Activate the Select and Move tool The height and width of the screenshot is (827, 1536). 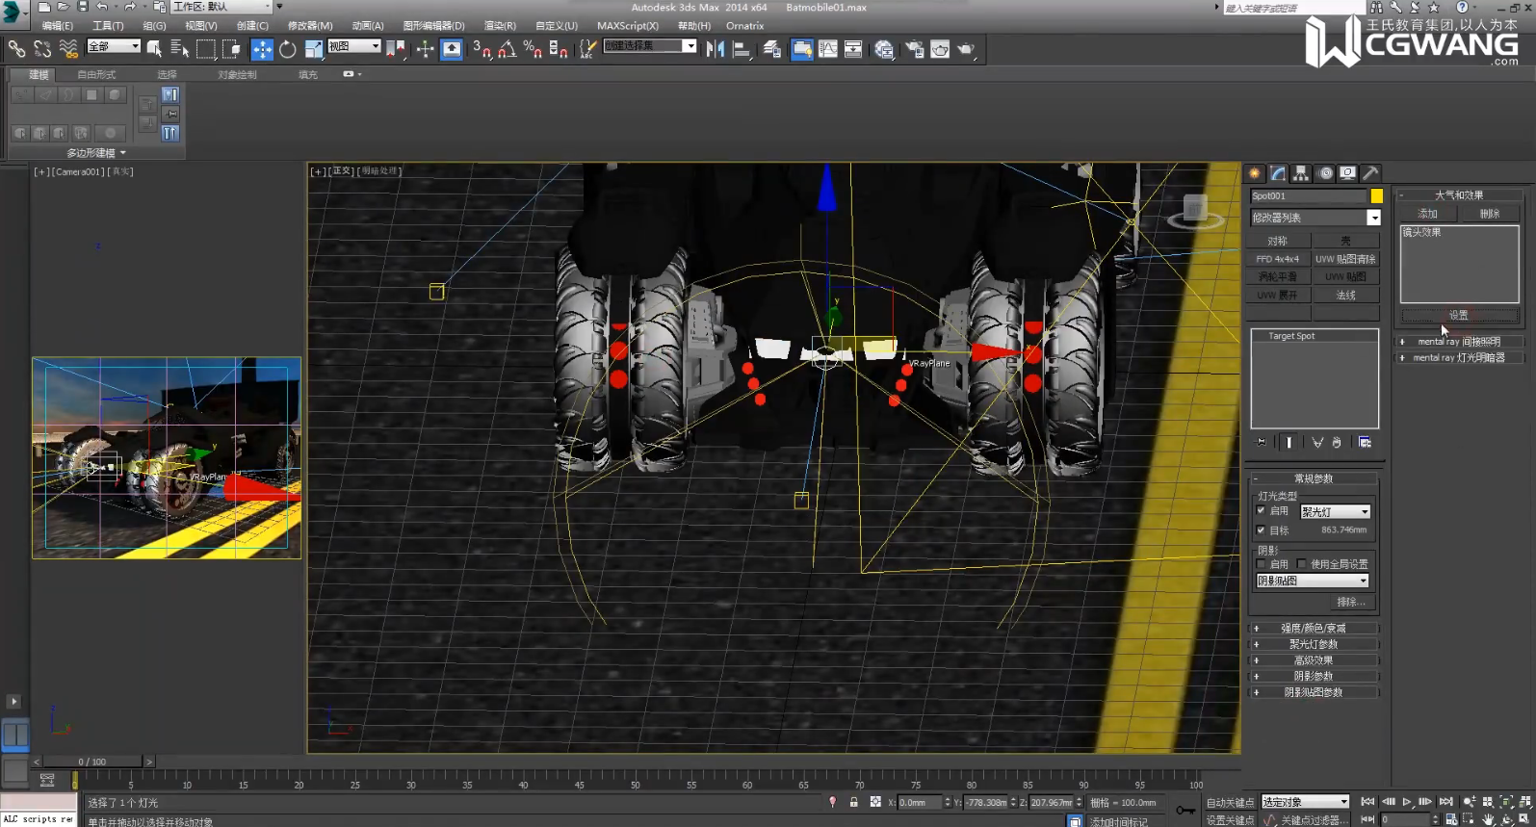coord(262,49)
